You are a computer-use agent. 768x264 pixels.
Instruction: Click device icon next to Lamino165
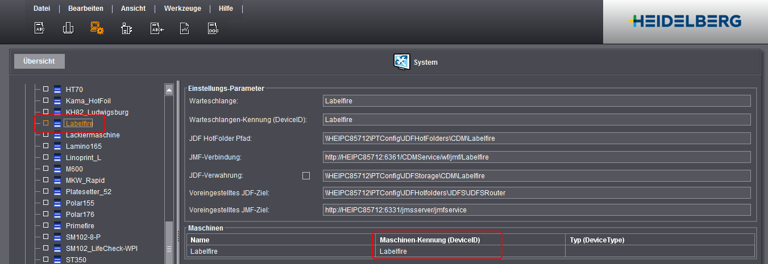[57, 146]
